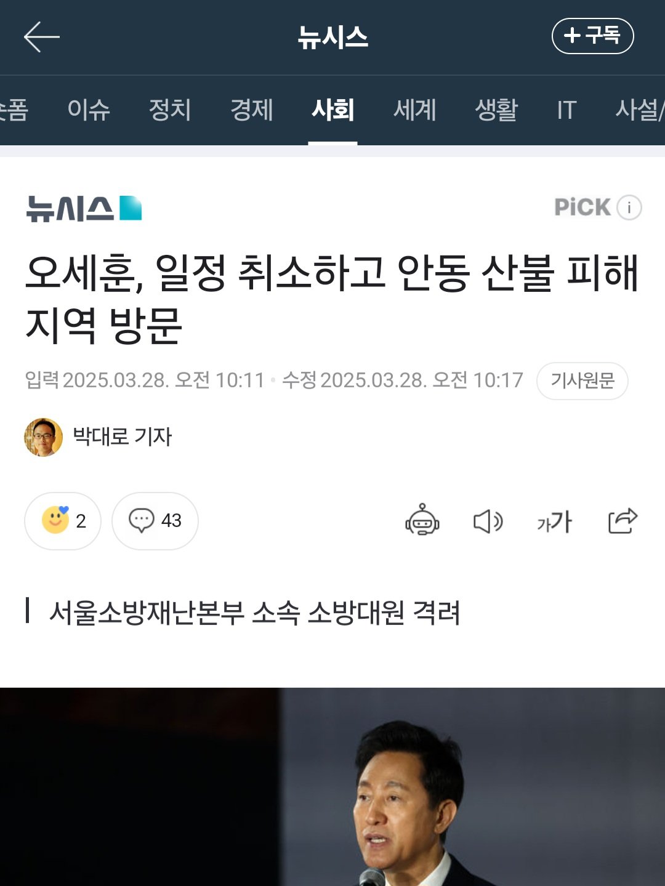
Task: React with the smiley emoji button
Action: click(63, 521)
